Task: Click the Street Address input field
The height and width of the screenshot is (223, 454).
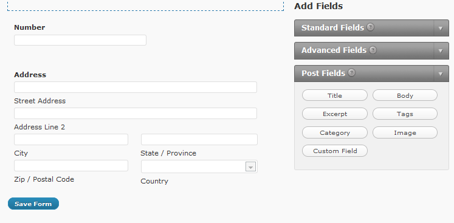Action: click(136, 87)
